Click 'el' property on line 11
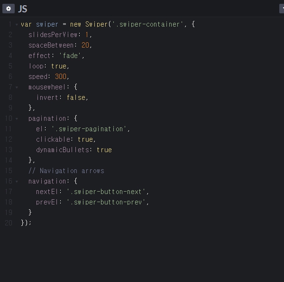Viewport: 284px width, 282px height. tap(40, 129)
